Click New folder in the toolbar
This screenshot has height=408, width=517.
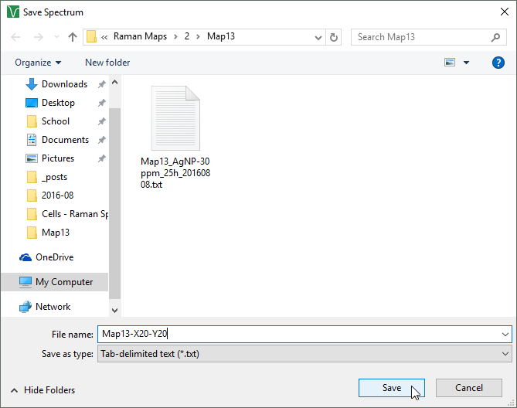point(107,63)
